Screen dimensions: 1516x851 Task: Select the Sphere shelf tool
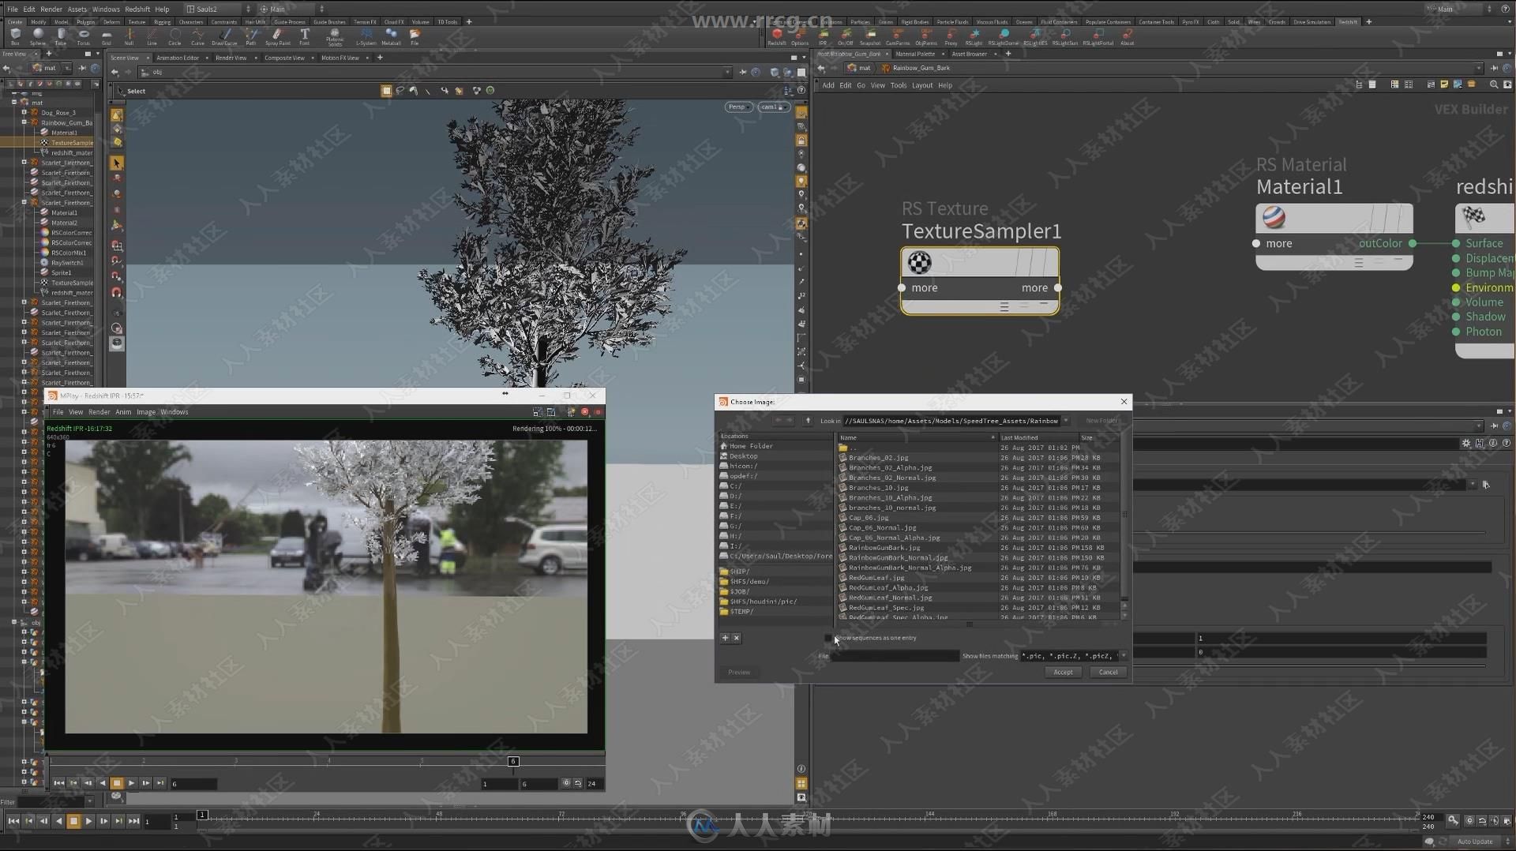(x=38, y=36)
